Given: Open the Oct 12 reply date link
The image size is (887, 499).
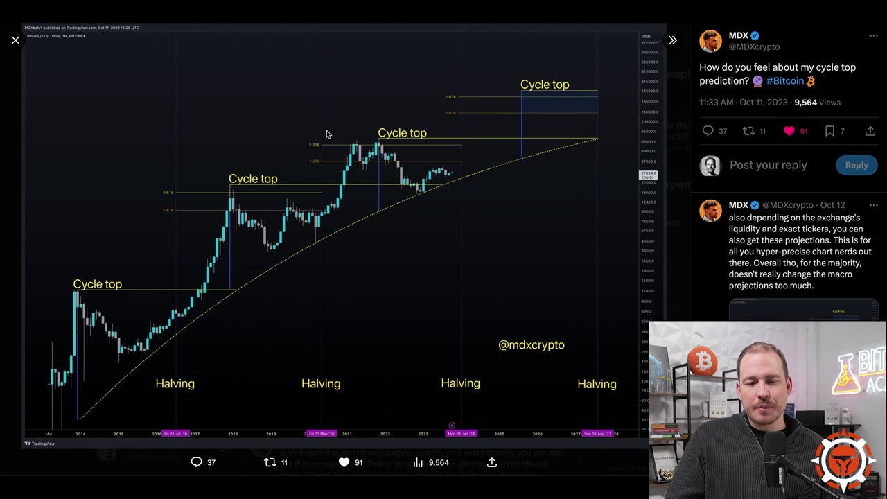Looking at the screenshot, I should 832,205.
